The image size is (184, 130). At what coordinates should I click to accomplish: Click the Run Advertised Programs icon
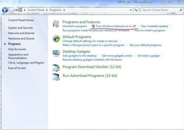coord(56,76)
